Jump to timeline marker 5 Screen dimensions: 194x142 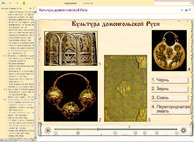(145, 133)
